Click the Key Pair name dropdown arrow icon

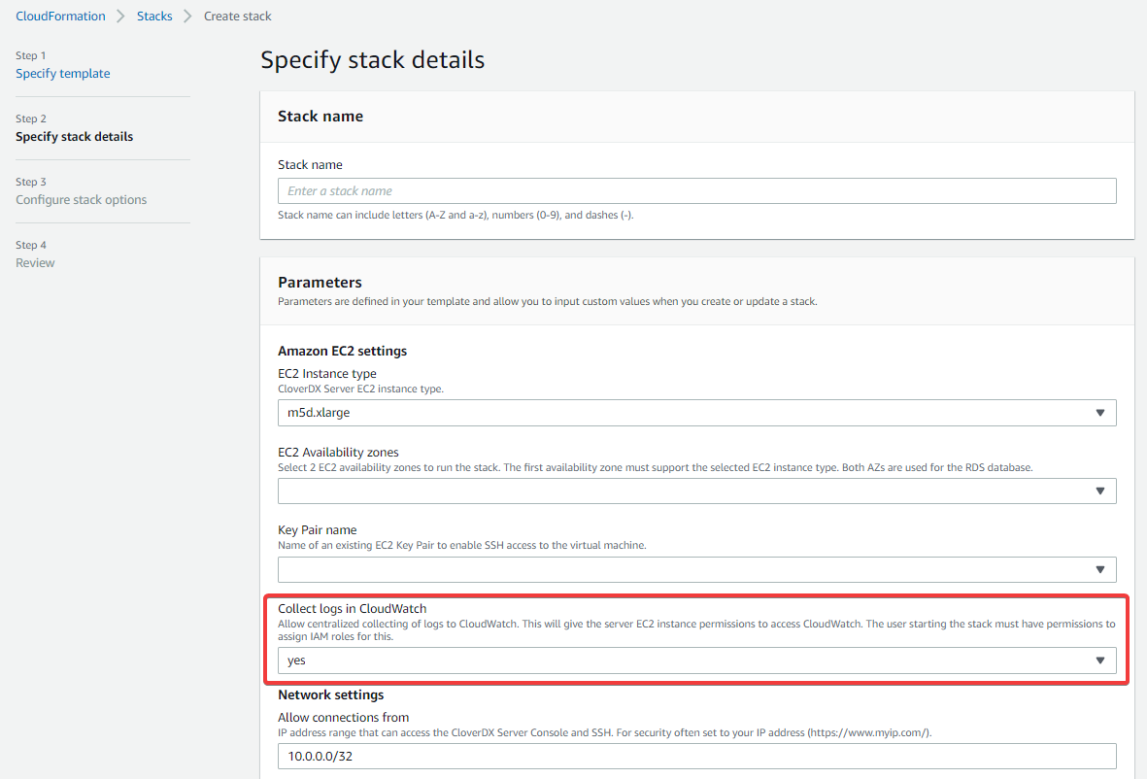[x=1100, y=569]
